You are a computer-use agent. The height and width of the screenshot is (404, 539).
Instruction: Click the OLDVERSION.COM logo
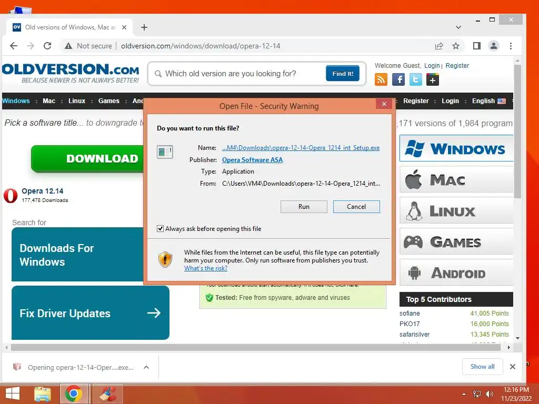71,73
